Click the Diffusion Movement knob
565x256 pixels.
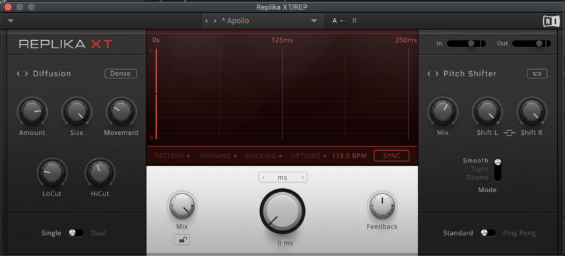(x=121, y=112)
